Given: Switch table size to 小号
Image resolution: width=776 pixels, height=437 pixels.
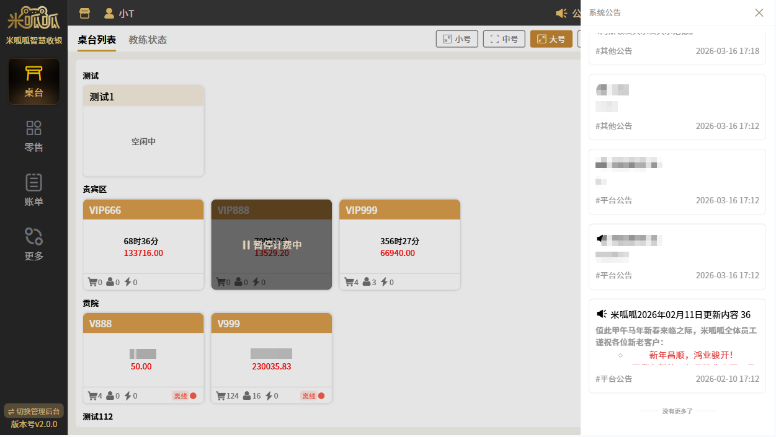Looking at the screenshot, I should tap(457, 39).
